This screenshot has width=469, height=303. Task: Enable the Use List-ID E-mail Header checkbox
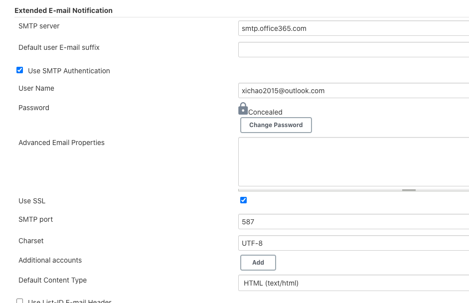point(20,301)
